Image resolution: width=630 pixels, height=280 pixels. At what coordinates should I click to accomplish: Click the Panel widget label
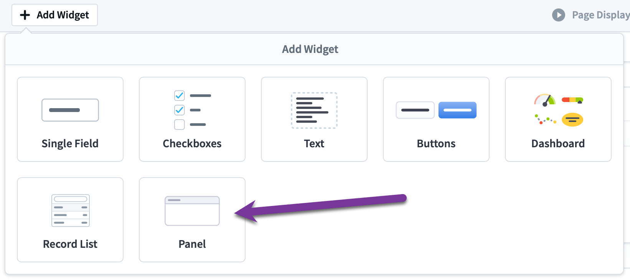click(192, 244)
